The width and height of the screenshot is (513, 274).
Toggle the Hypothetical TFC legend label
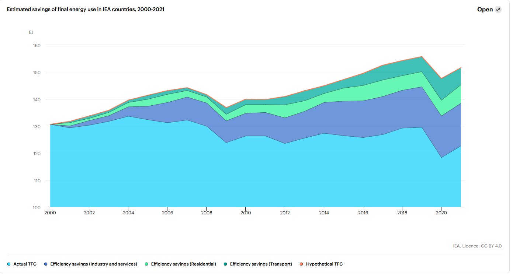[324, 264]
